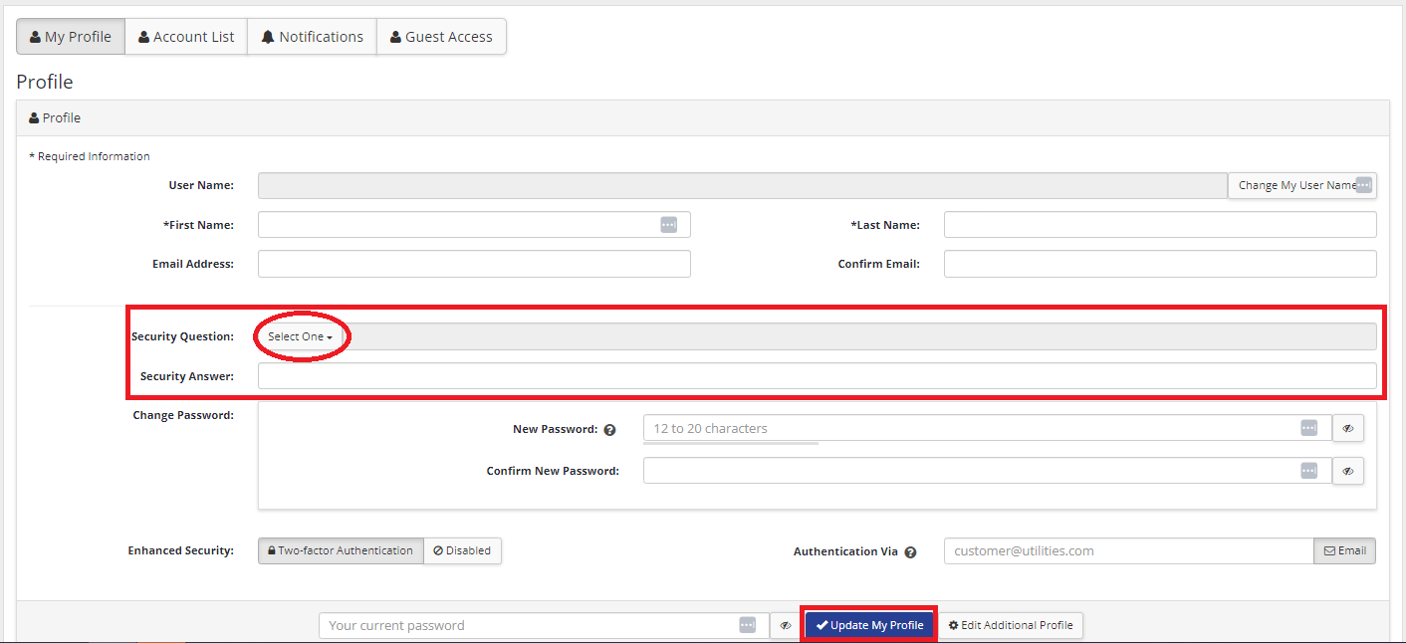
Task: Click the Change My User Name button
Action: tap(1294, 185)
